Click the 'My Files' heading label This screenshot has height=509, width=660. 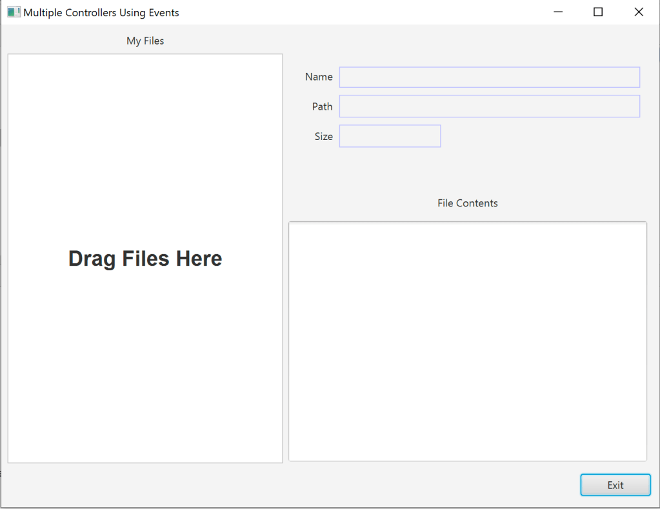[x=145, y=41]
